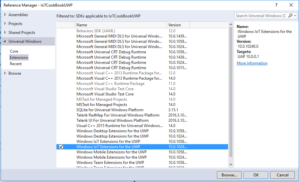Select the Extensions subcategory
The image size is (299, 182).
(x=19, y=58)
